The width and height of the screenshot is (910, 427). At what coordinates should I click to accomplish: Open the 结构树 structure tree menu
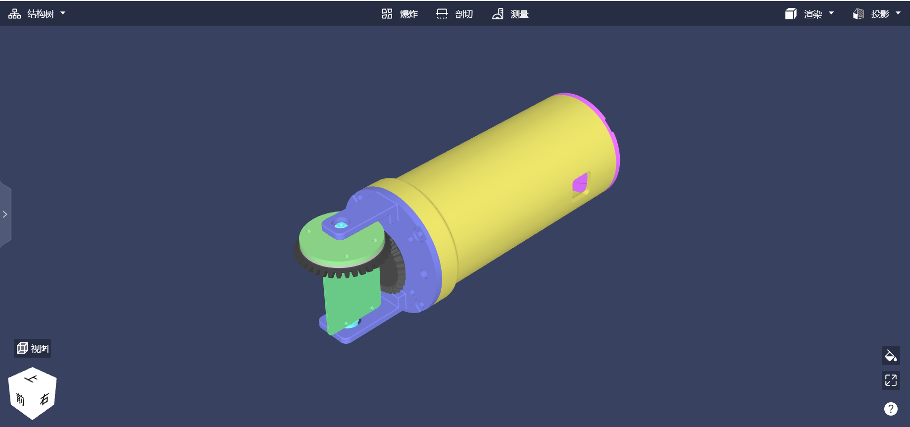point(37,14)
